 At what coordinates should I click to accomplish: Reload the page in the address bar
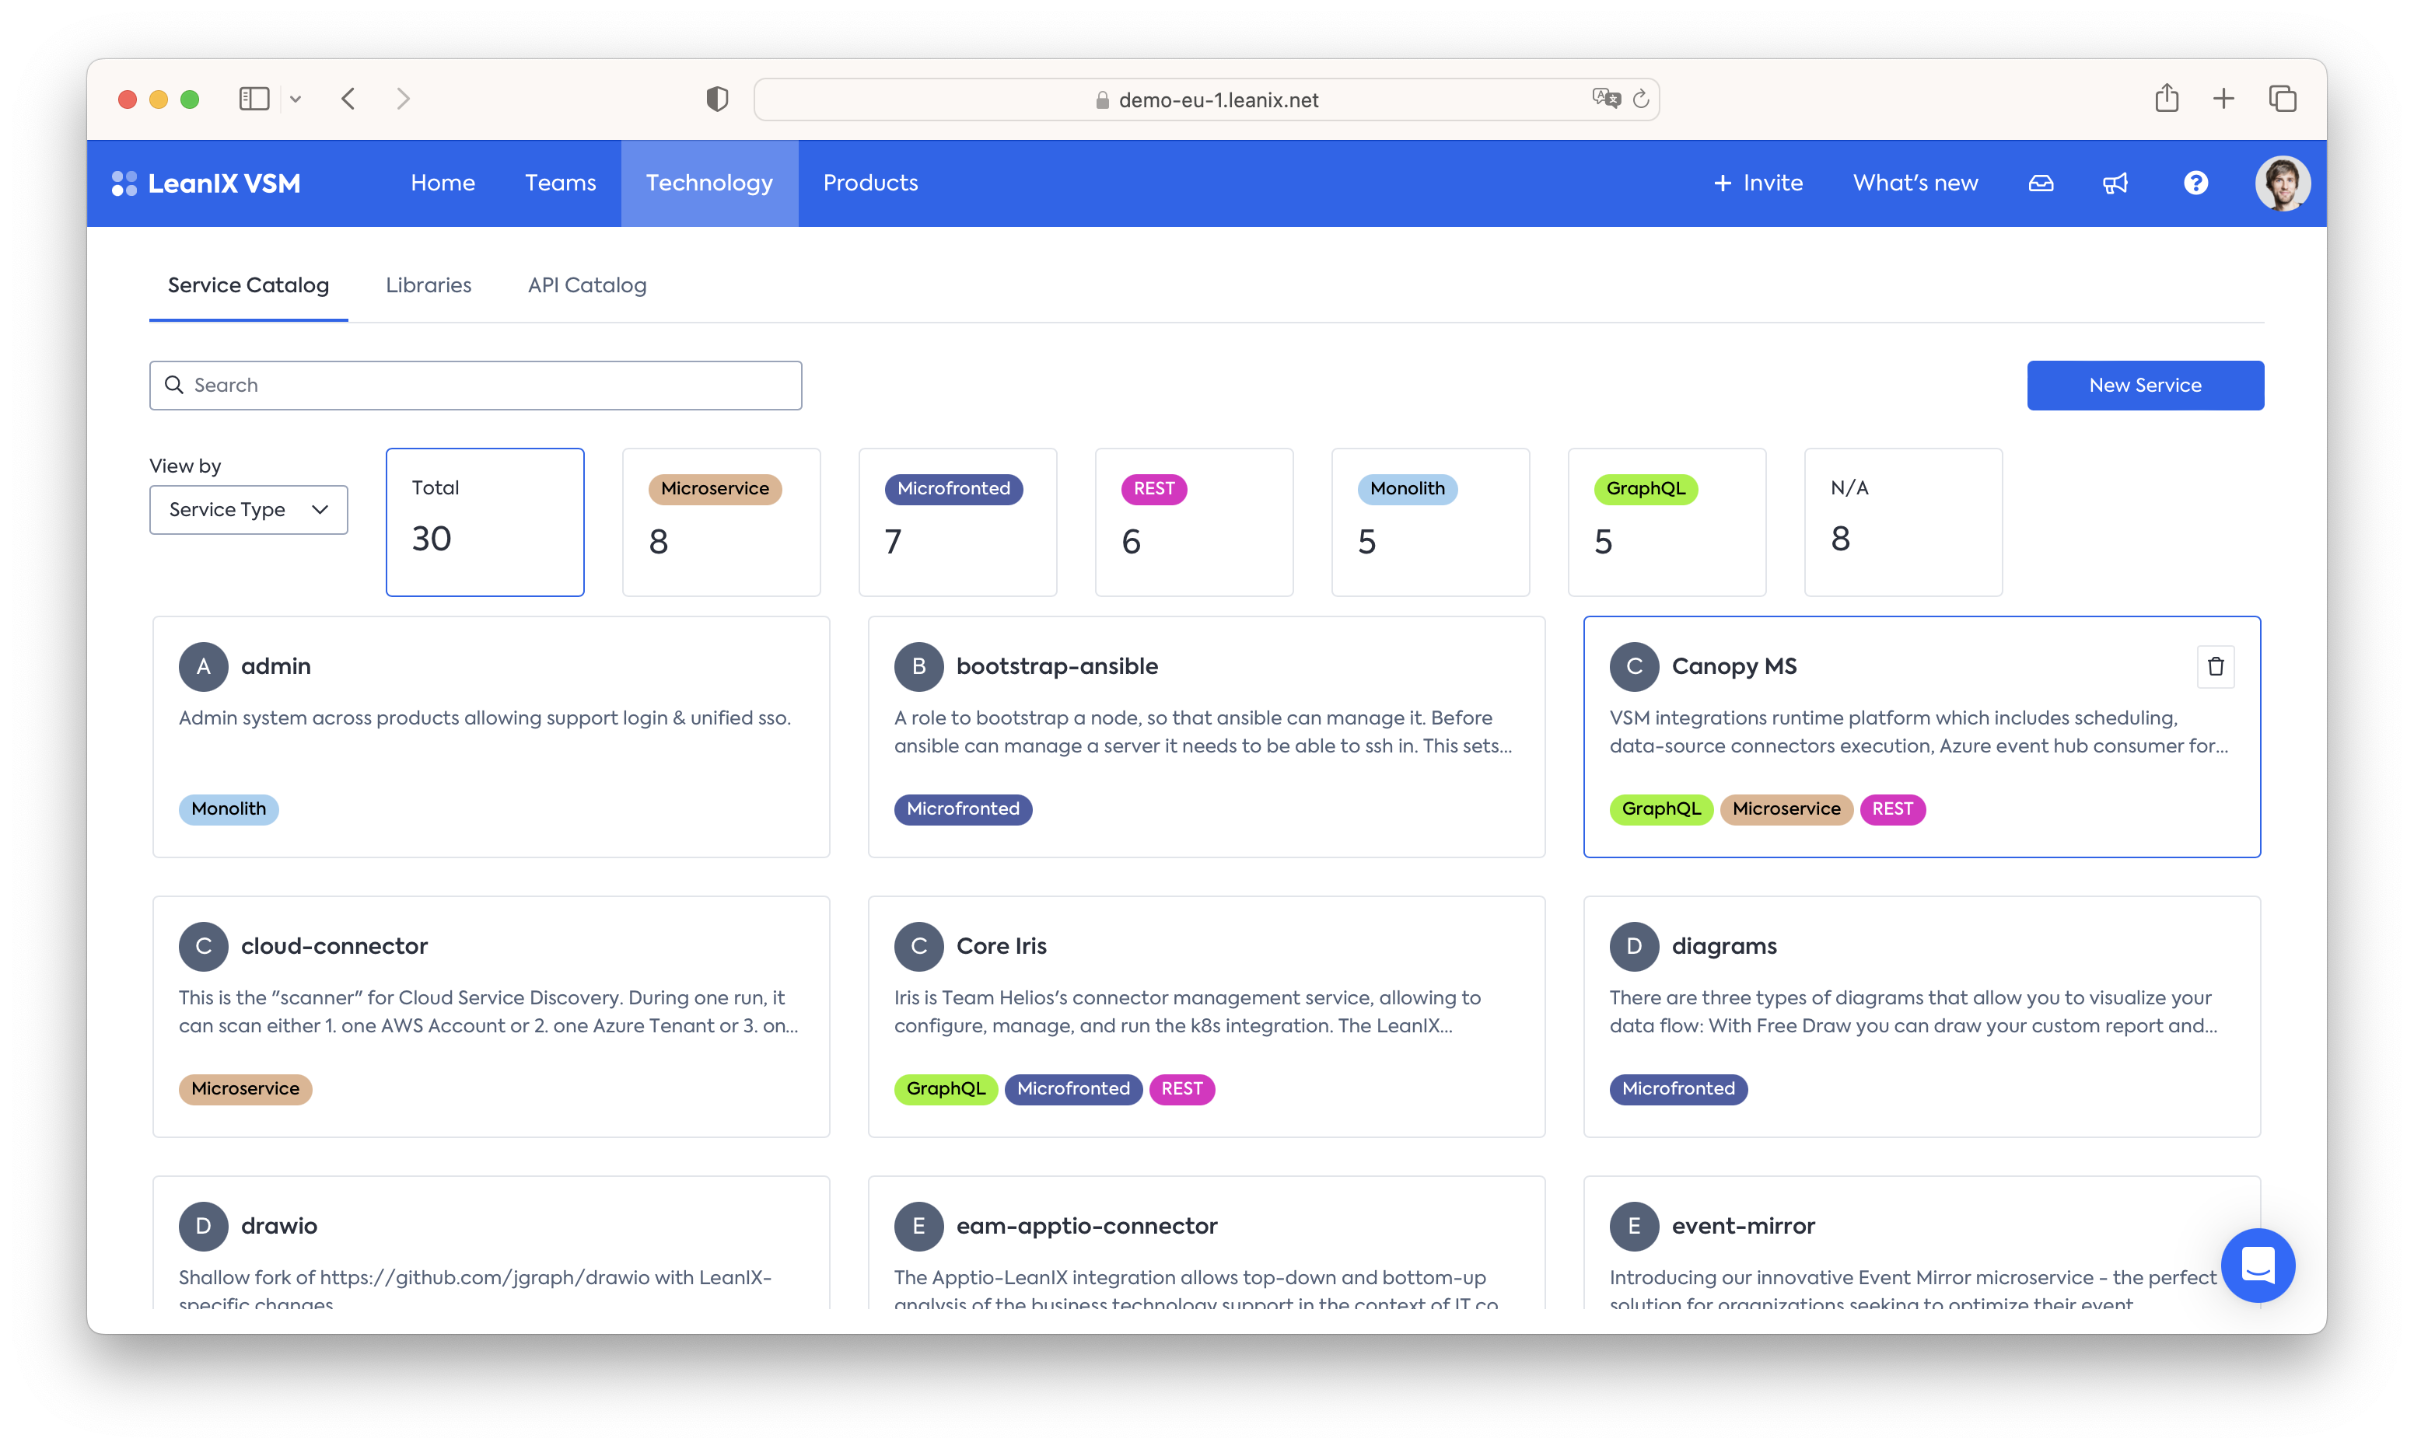(x=1641, y=99)
